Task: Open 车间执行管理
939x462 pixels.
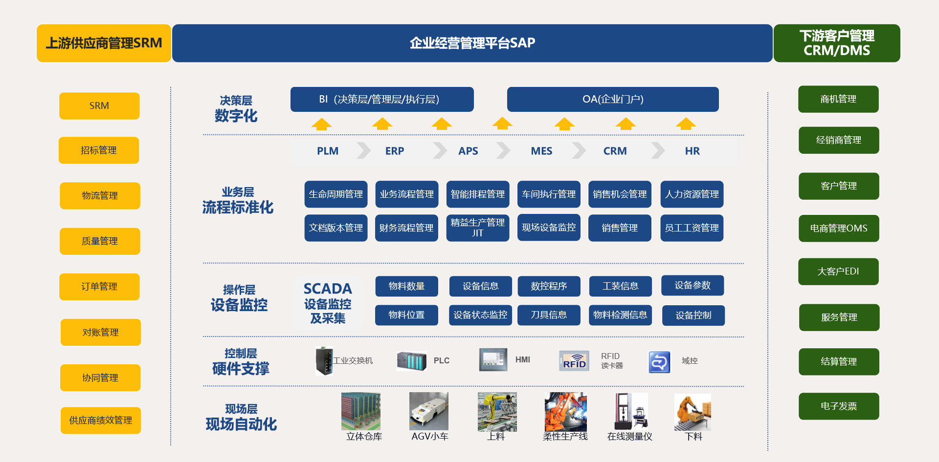Action: [x=549, y=194]
